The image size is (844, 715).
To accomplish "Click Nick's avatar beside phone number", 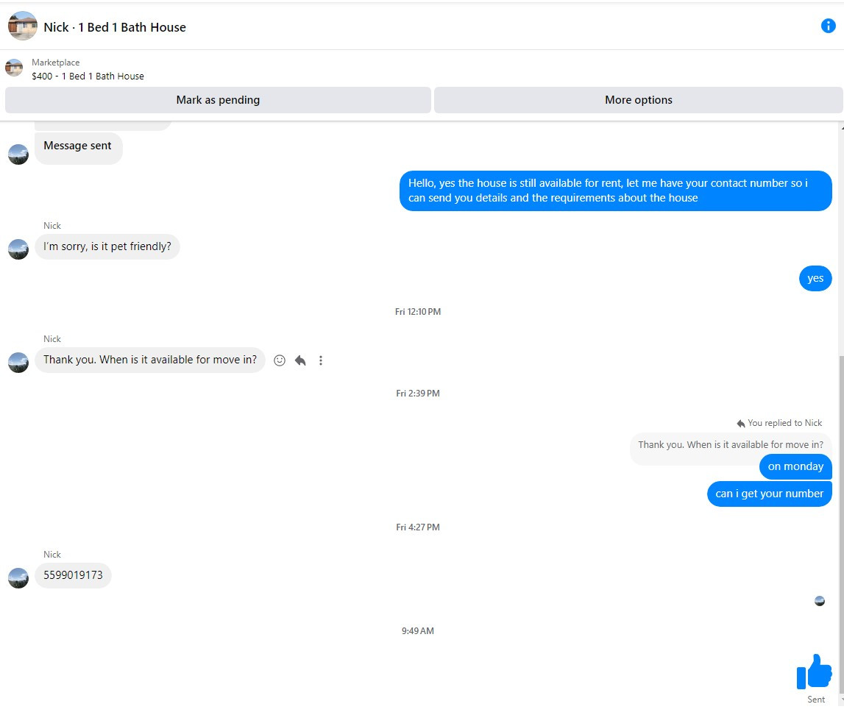I will tap(18, 577).
